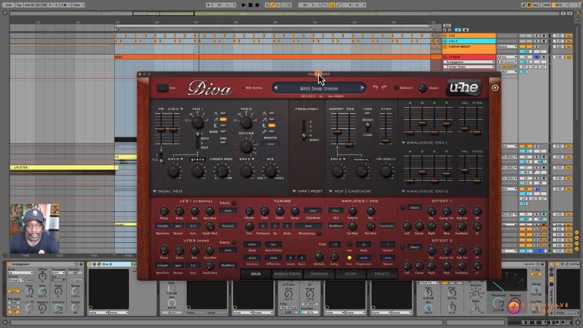
Task: Click the Diva Save button
Action: 162,88
